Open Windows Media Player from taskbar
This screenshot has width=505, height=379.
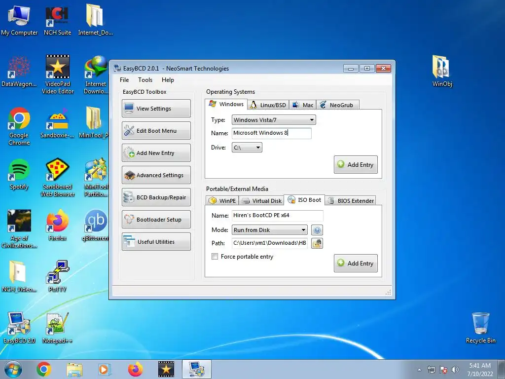click(105, 369)
